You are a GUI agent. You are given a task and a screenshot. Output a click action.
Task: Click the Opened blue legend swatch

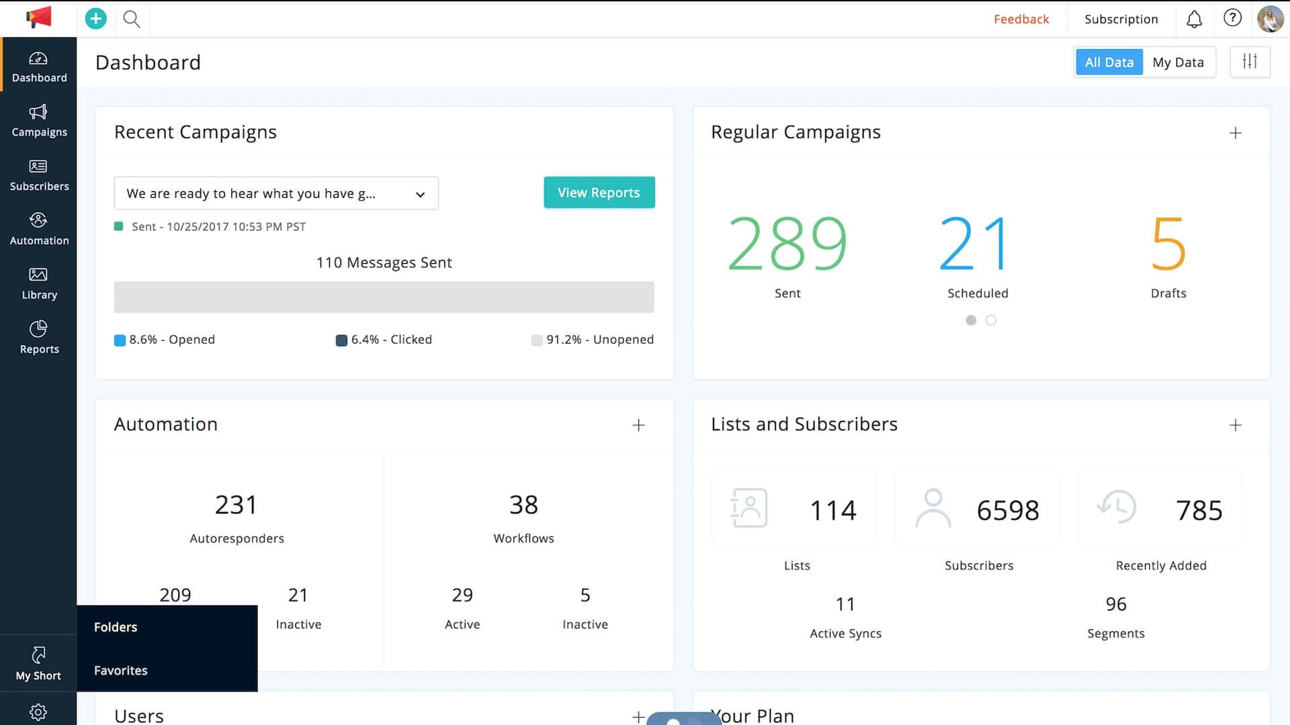120,340
